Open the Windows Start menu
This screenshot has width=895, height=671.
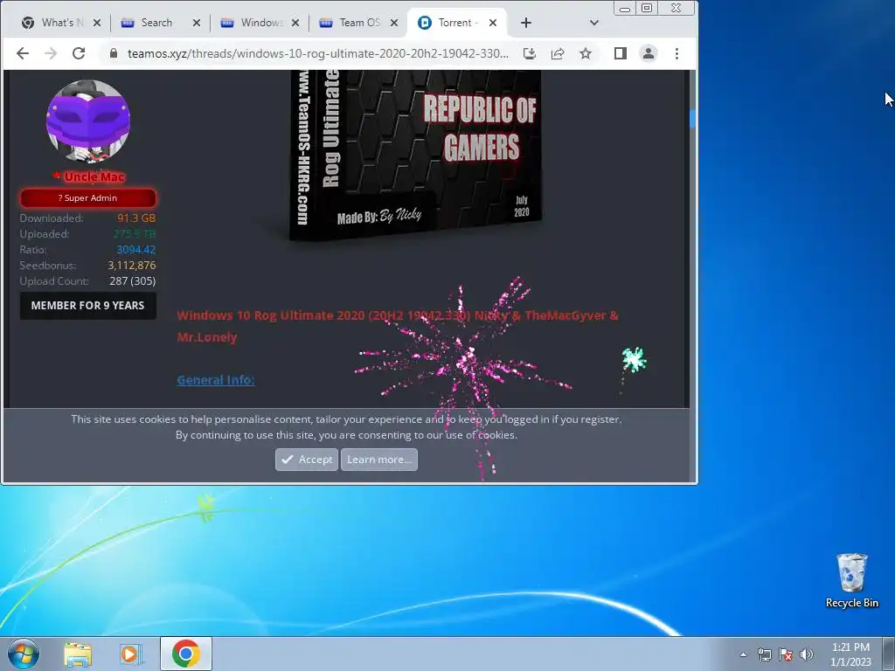point(24,654)
